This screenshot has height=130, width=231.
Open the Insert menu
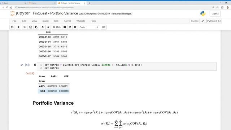(x=45, y=21)
